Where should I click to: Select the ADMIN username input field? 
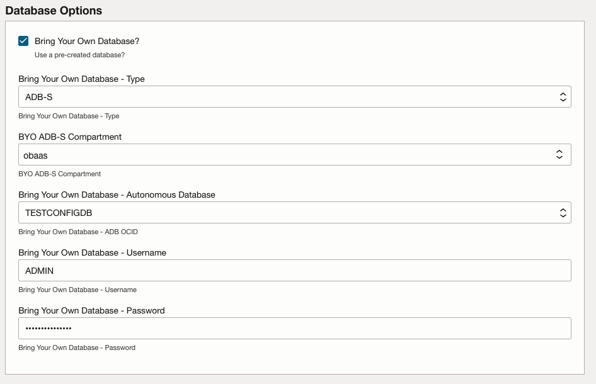tap(294, 270)
